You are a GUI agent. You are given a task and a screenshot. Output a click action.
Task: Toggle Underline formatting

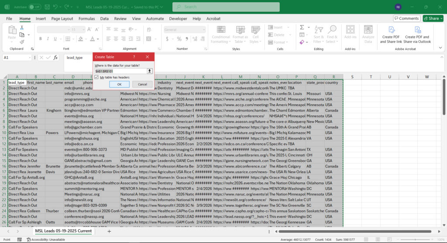click(x=55, y=39)
